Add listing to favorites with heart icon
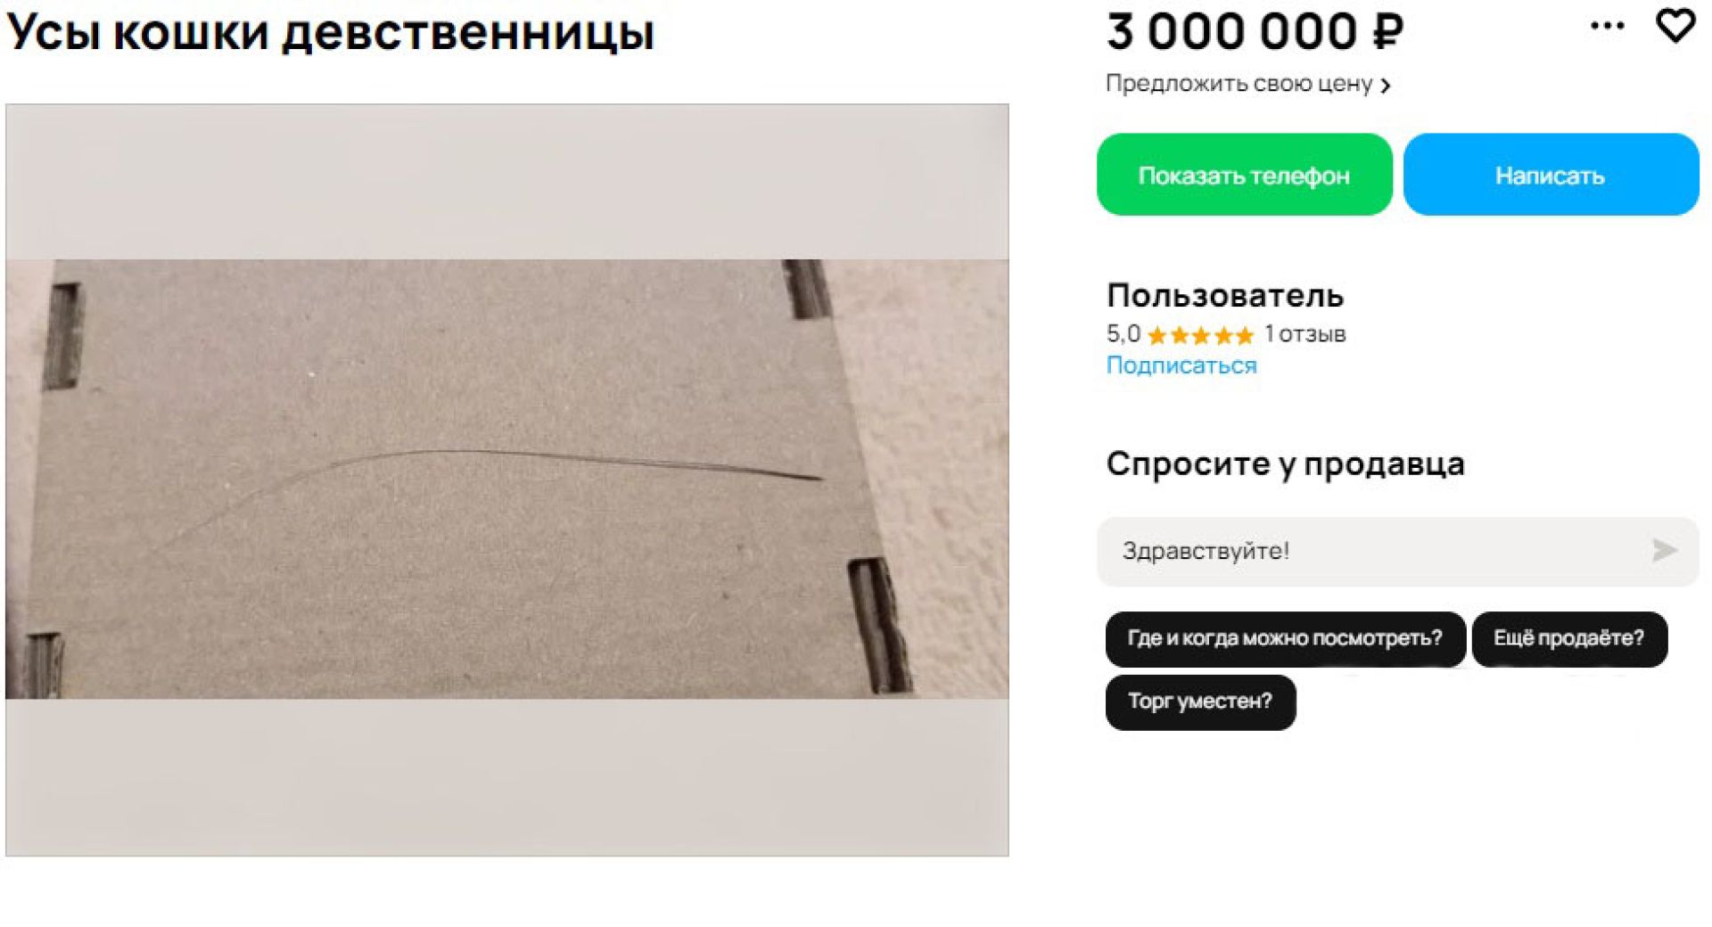The image size is (1712, 927). (1675, 26)
